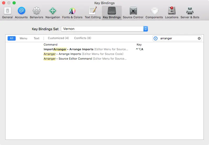Zoom the window with green button
The width and height of the screenshot is (209, 145).
14,3
